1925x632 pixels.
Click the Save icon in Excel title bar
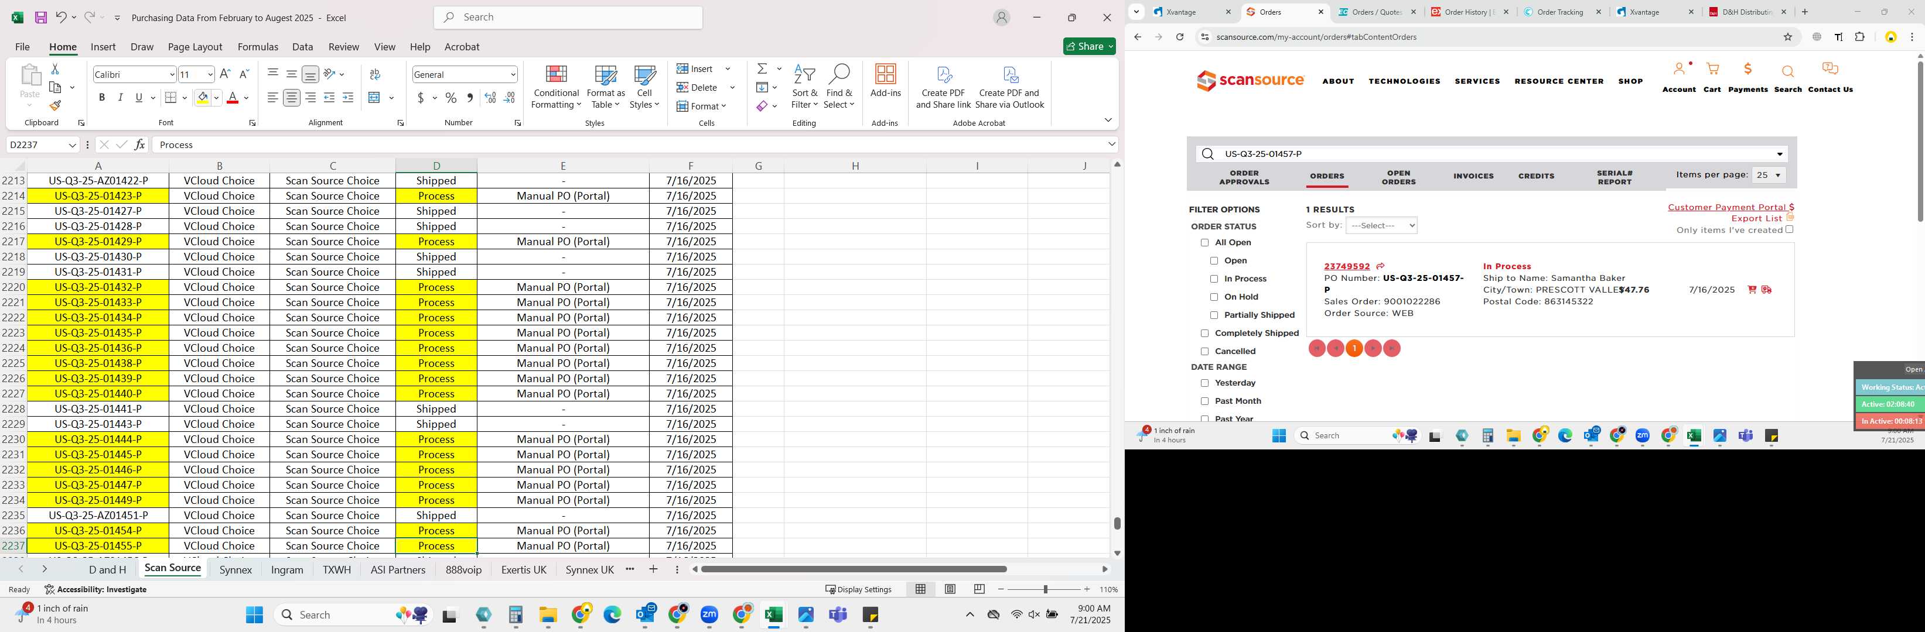tap(40, 17)
